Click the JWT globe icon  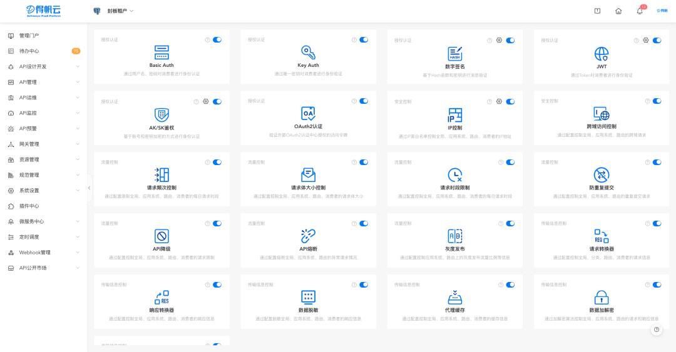tap(601, 54)
